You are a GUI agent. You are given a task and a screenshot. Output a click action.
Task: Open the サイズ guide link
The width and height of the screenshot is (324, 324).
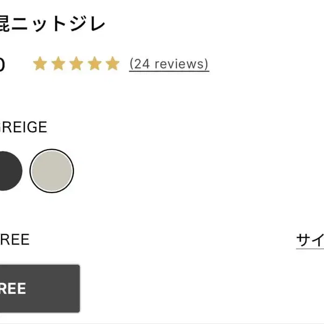click(310, 240)
